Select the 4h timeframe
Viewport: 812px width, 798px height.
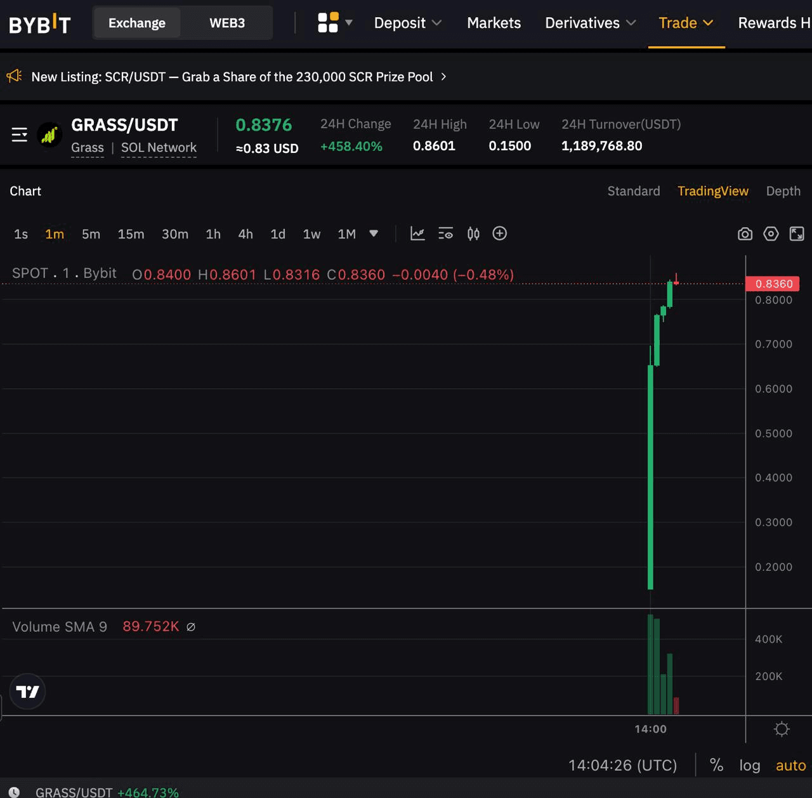click(246, 234)
